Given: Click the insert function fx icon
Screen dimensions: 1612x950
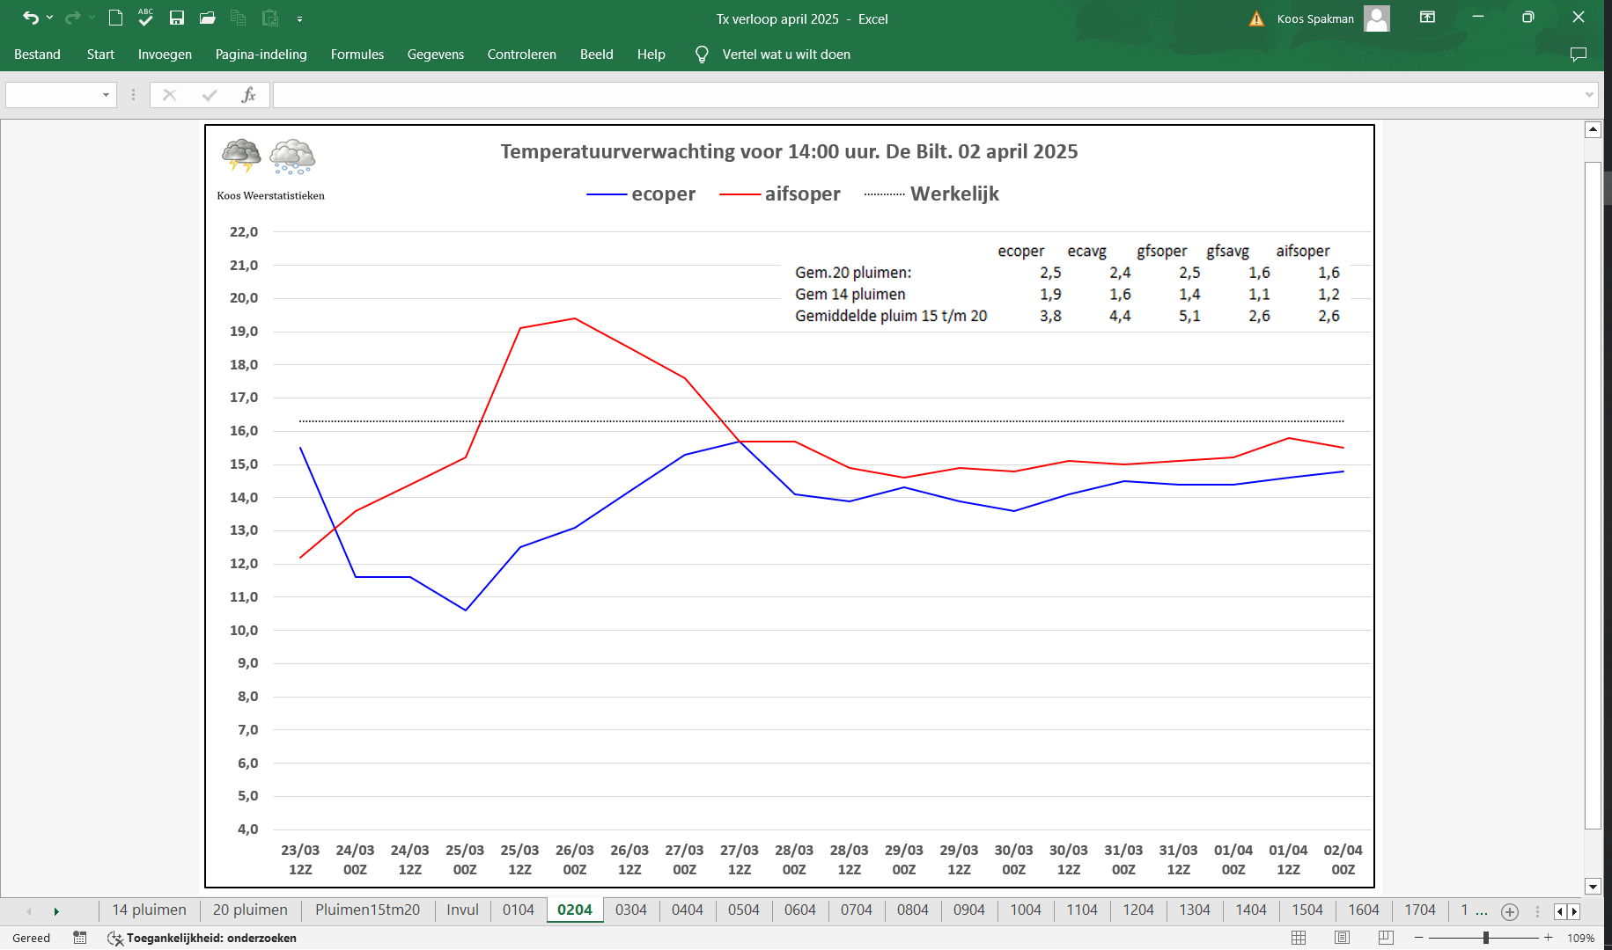Looking at the screenshot, I should point(248,95).
